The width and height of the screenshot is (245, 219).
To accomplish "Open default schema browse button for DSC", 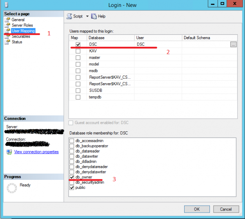I will coord(233,44).
